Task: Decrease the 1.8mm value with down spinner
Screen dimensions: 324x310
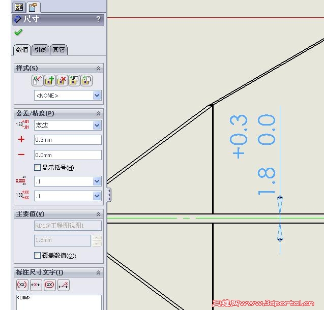Action: (x=97, y=244)
